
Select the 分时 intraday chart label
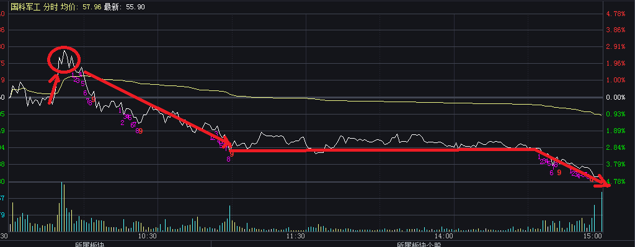pos(51,7)
